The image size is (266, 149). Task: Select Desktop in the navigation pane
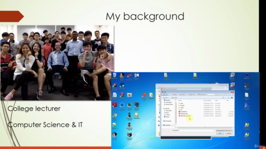tap(167, 100)
